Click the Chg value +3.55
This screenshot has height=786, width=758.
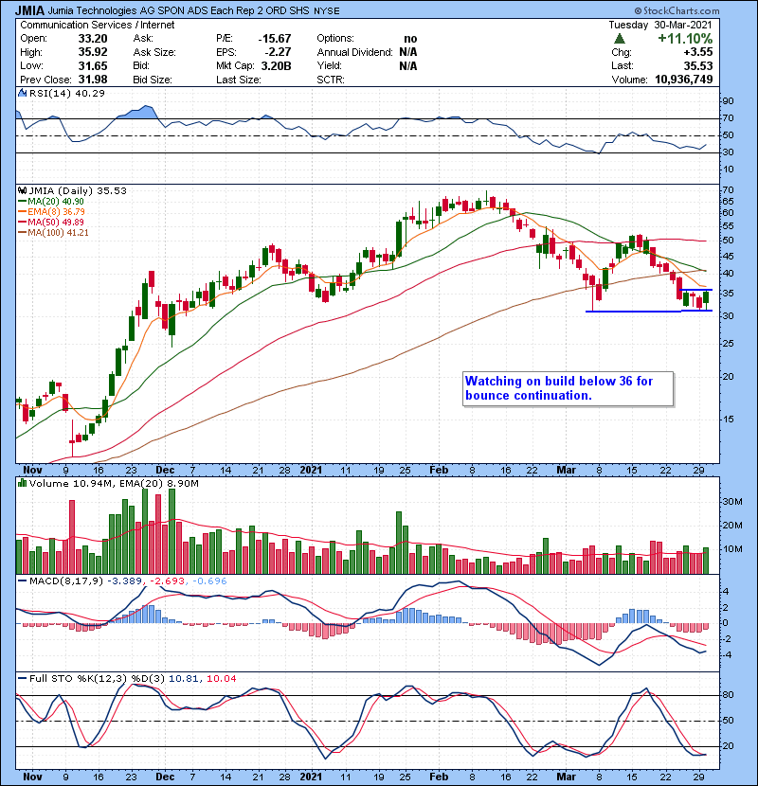(697, 52)
